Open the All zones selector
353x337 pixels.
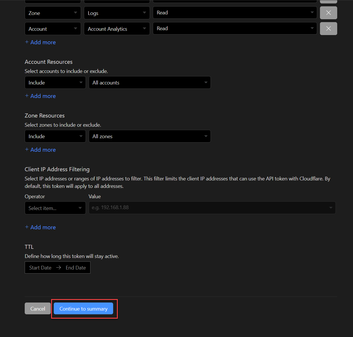tap(150, 136)
